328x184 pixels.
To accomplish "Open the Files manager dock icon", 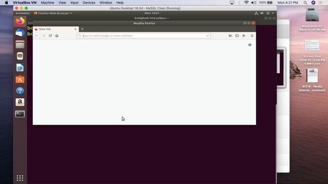I will tap(20, 44).
